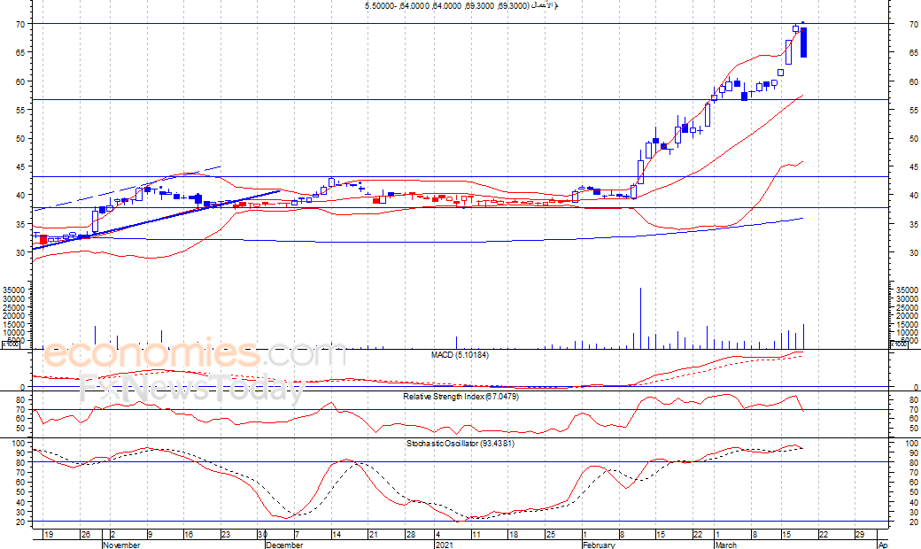Click the MACD indicator title label
921x549 pixels.
pyautogui.click(x=460, y=355)
